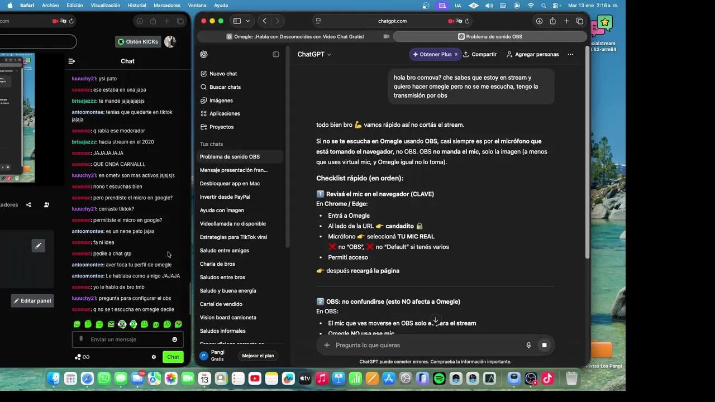Open chat Estrategias para TikTok viral

click(x=233, y=237)
